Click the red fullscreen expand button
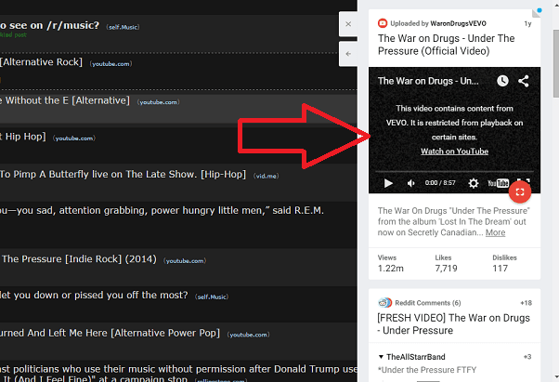559x382 pixels. click(520, 191)
